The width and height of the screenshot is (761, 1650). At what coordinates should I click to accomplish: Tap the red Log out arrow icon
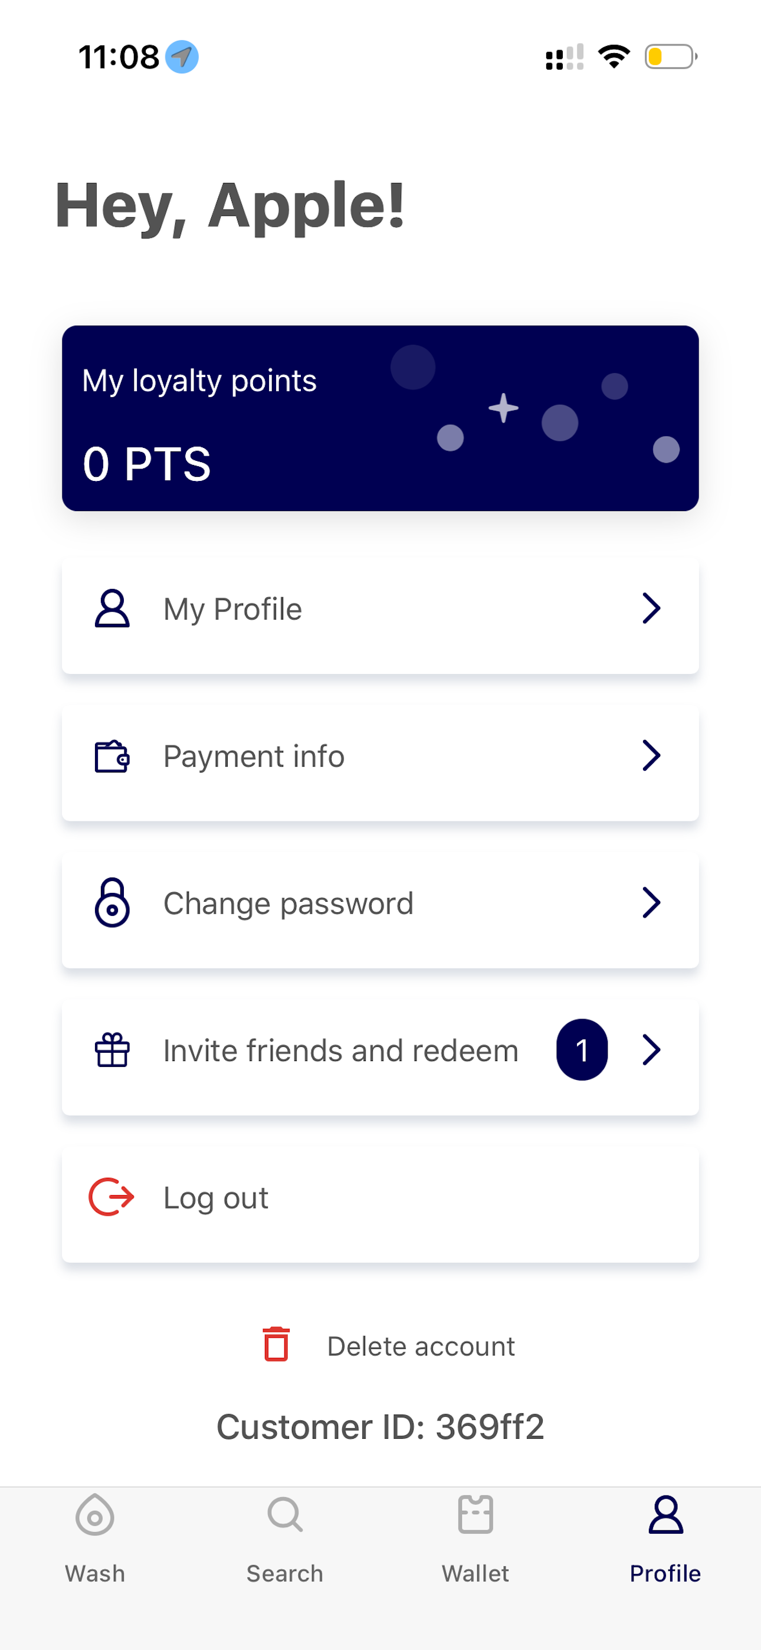pyautogui.click(x=111, y=1197)
